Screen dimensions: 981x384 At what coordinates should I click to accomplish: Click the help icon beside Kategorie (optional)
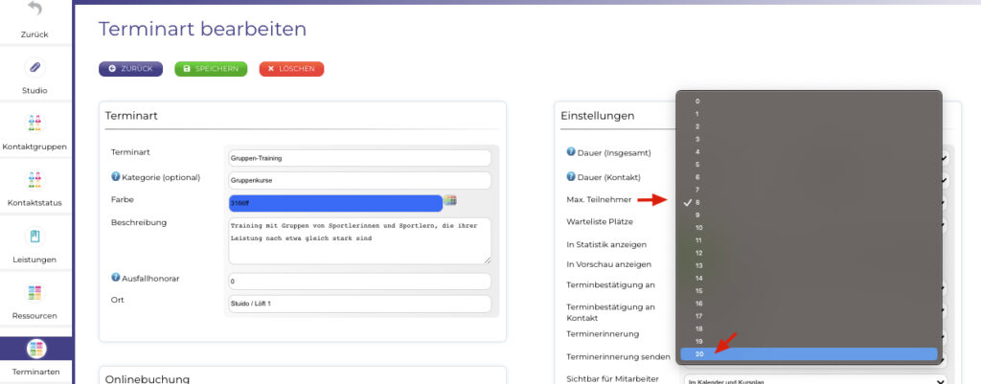coord(116,176)
